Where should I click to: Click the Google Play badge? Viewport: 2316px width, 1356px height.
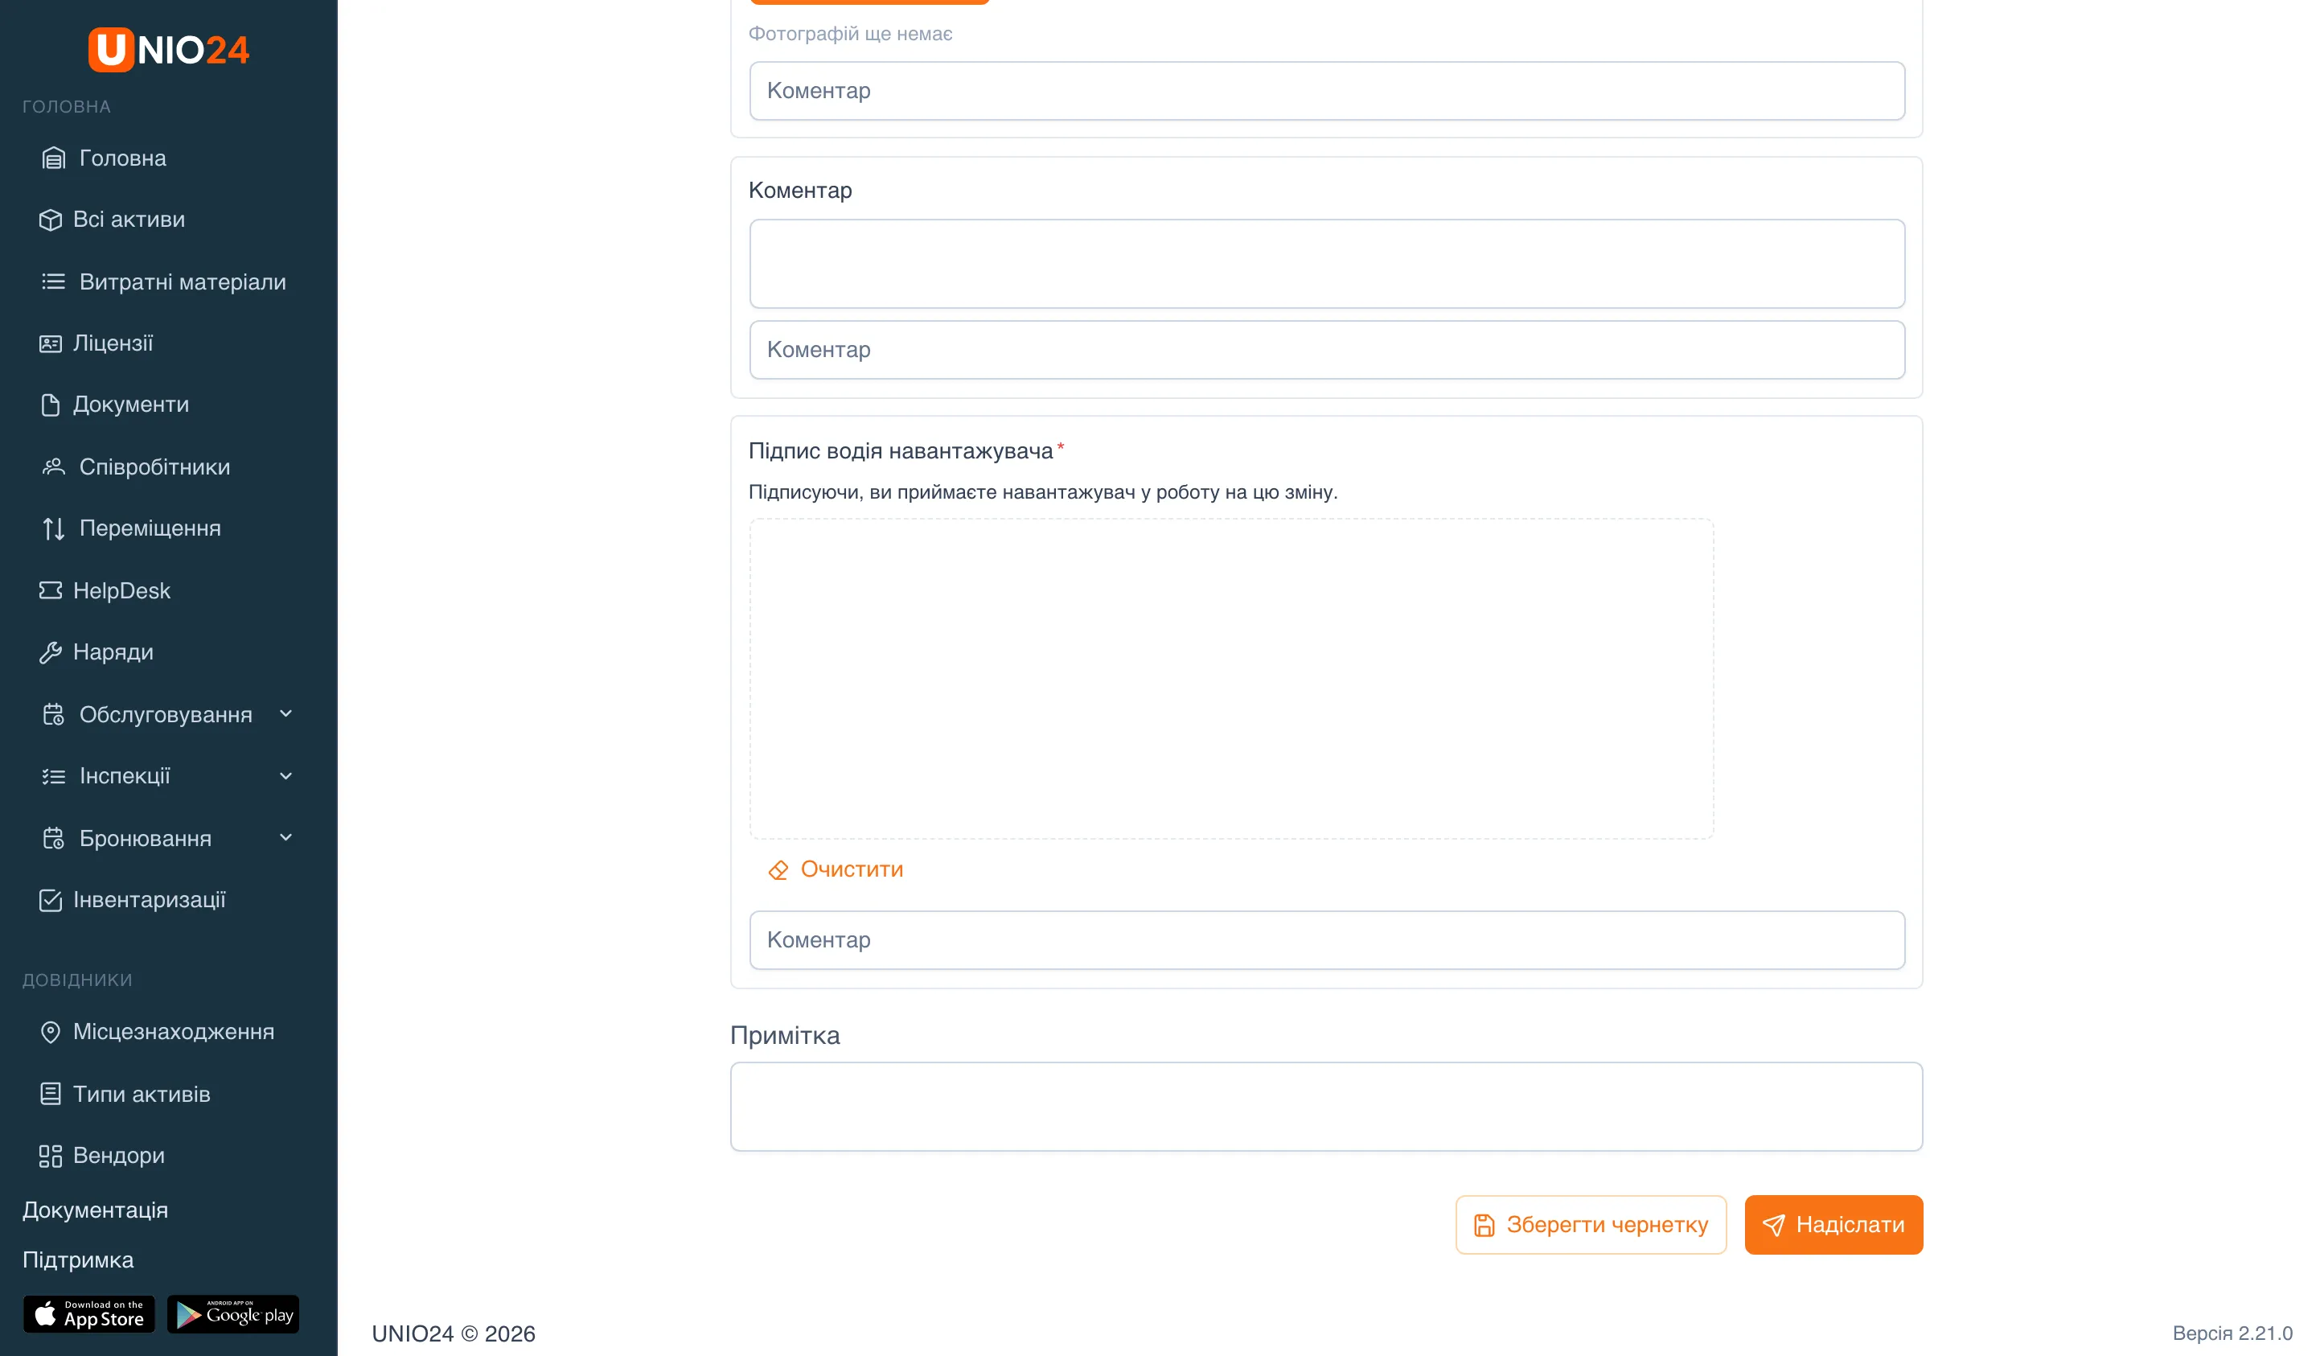(x=233, y=1315)
